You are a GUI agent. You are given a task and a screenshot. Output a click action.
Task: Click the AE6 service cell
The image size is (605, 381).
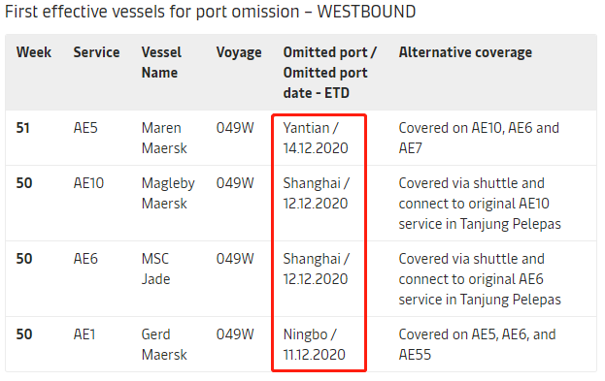[85, 259]
